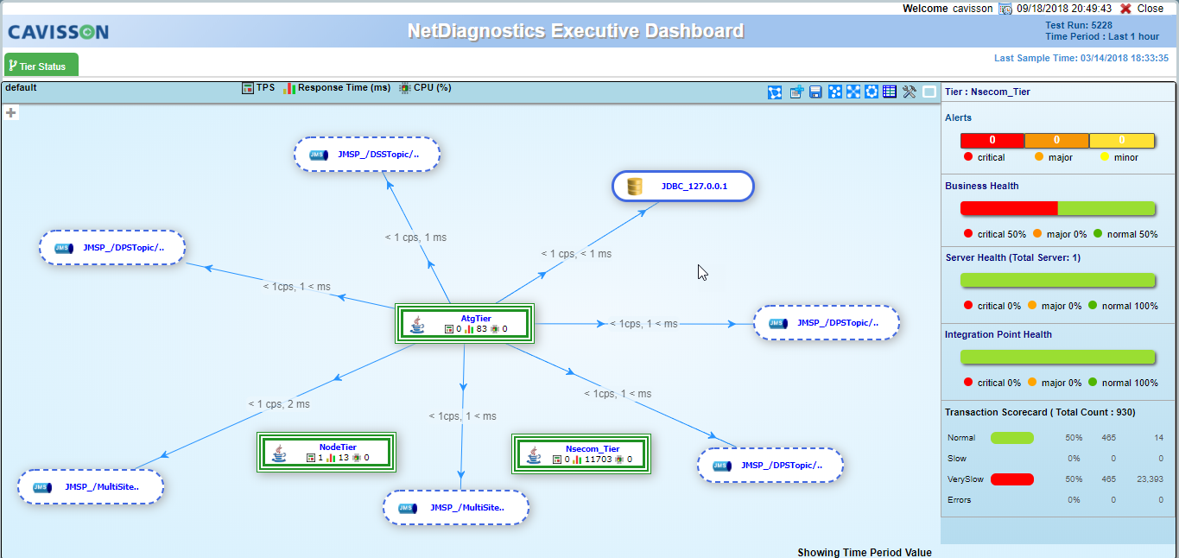Image resolution: width=1179 pixels, height=558 pixels.
Task: Click the TPS icon inside NodeTier
Action: (x=311, y=458)
